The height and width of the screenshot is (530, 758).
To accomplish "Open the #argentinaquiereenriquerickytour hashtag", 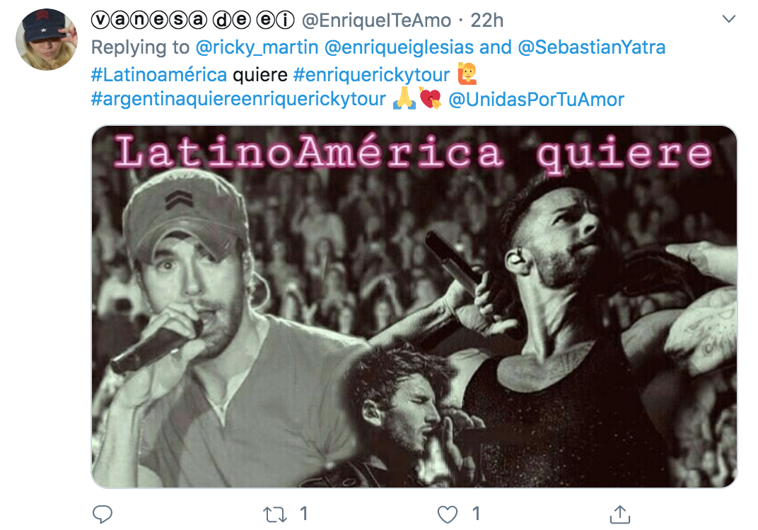I will click(x=238, y=99).
